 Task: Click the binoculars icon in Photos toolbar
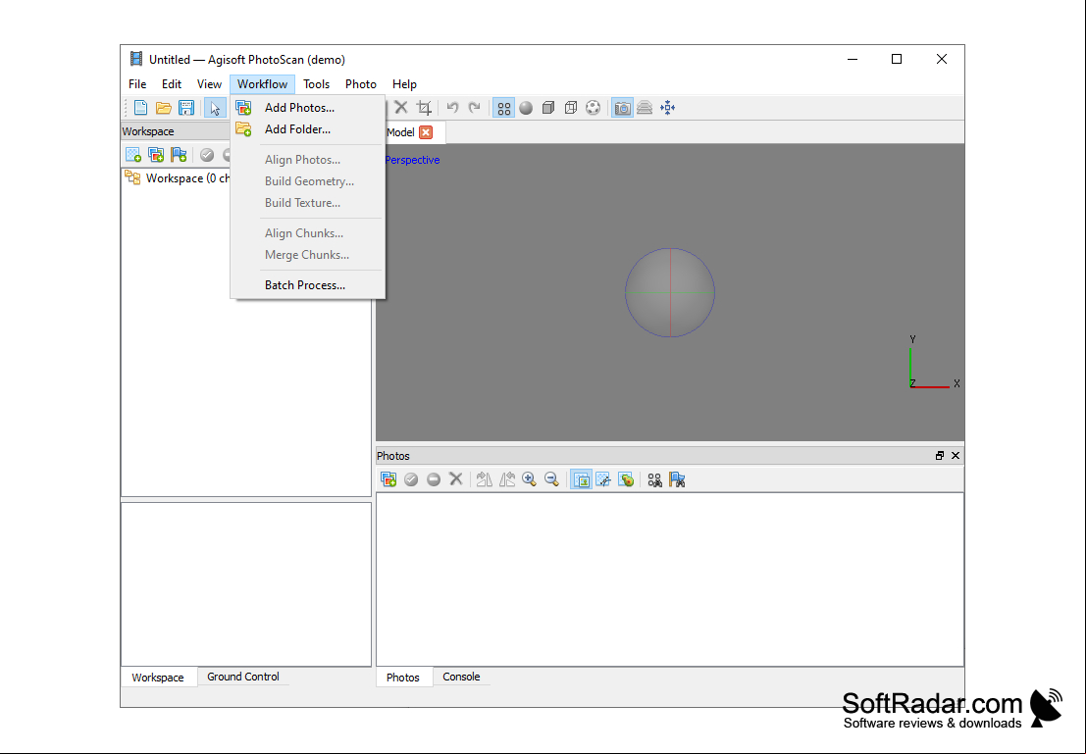(654, 479)
